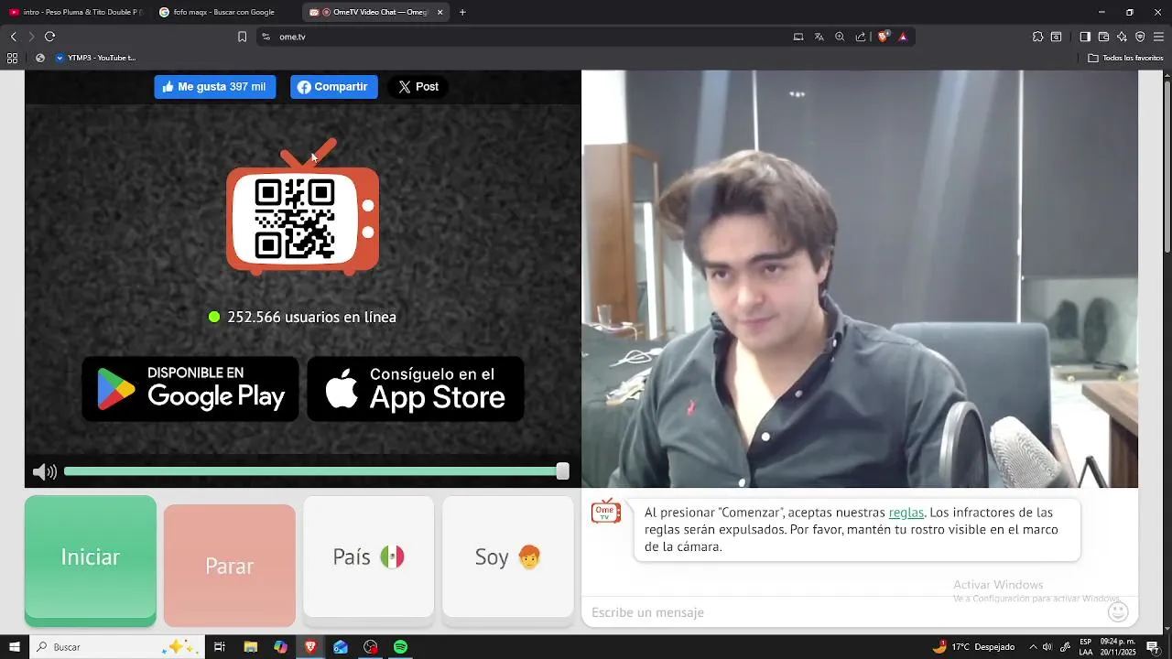Open File Explorer from the taskbar
Screen dimensions: 1172x659
coord(250,647)
